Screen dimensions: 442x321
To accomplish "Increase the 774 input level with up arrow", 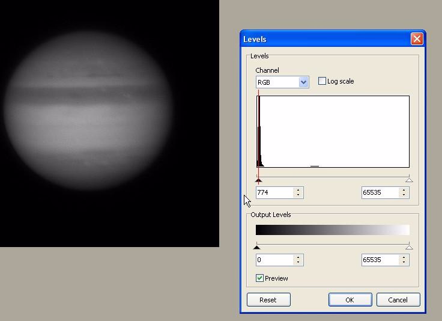I will 298,190.
